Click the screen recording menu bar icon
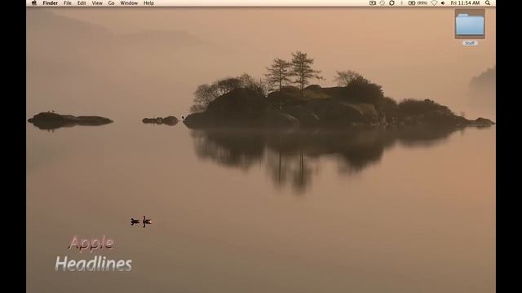This screenshot has height=293, width=522. [x=373, y=3]
